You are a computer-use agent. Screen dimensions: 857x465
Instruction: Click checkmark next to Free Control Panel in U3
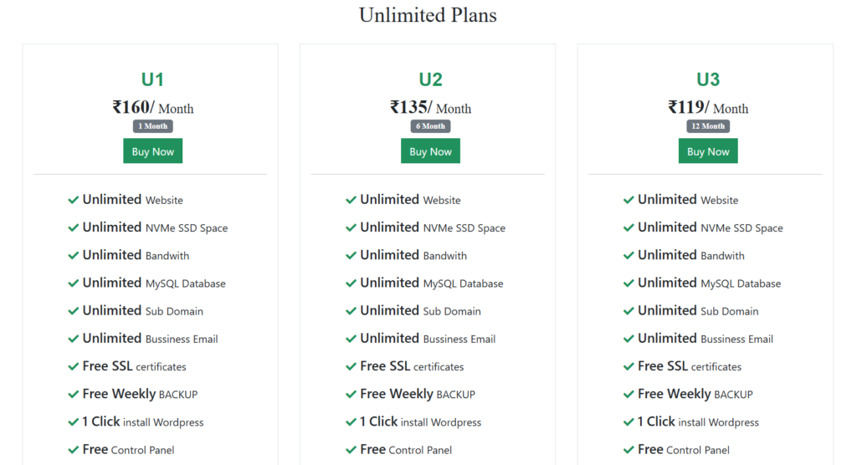[x=629, y=450]
